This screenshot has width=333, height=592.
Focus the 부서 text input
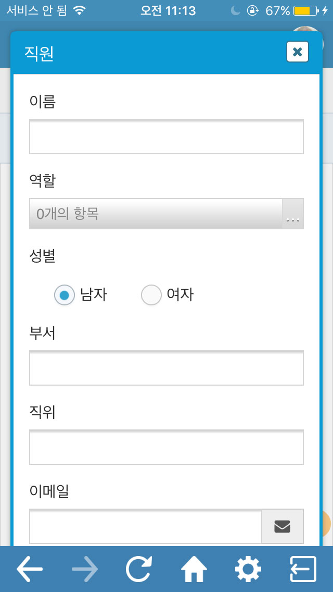pos(166,368)
